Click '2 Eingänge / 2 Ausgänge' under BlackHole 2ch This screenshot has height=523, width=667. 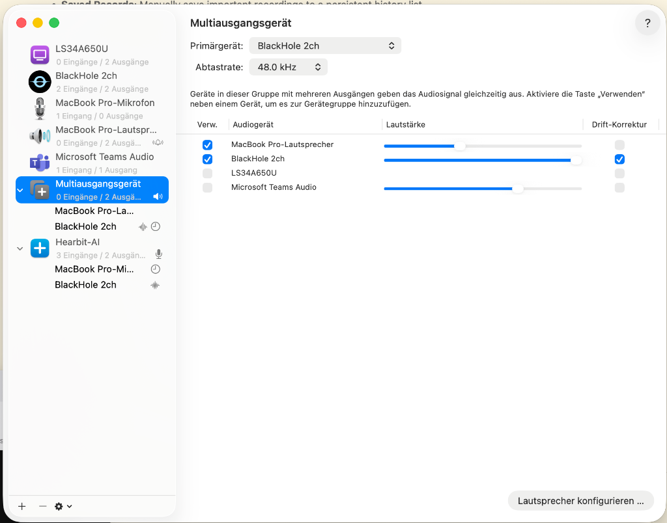click(102, 89)
